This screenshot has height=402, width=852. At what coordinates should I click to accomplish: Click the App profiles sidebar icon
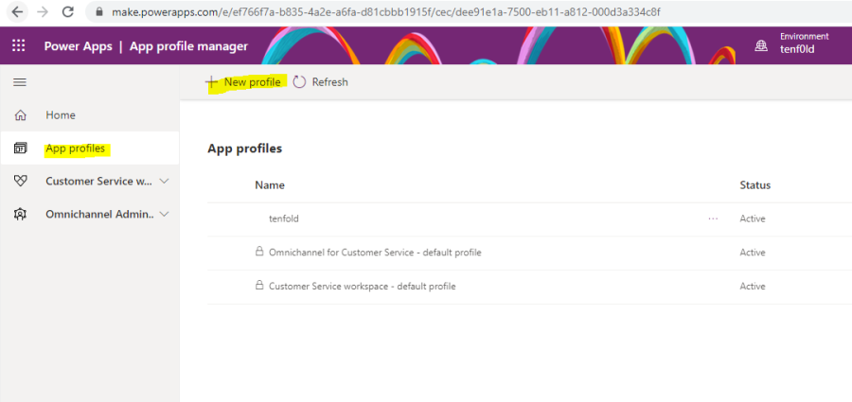coord(20,149)
